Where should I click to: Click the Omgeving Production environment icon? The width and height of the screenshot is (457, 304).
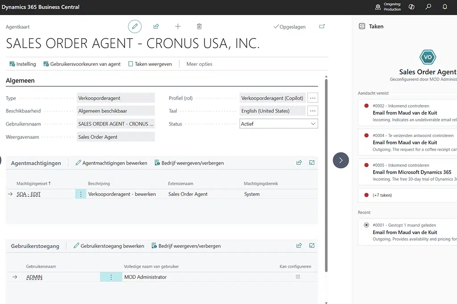tap(378, 7)
